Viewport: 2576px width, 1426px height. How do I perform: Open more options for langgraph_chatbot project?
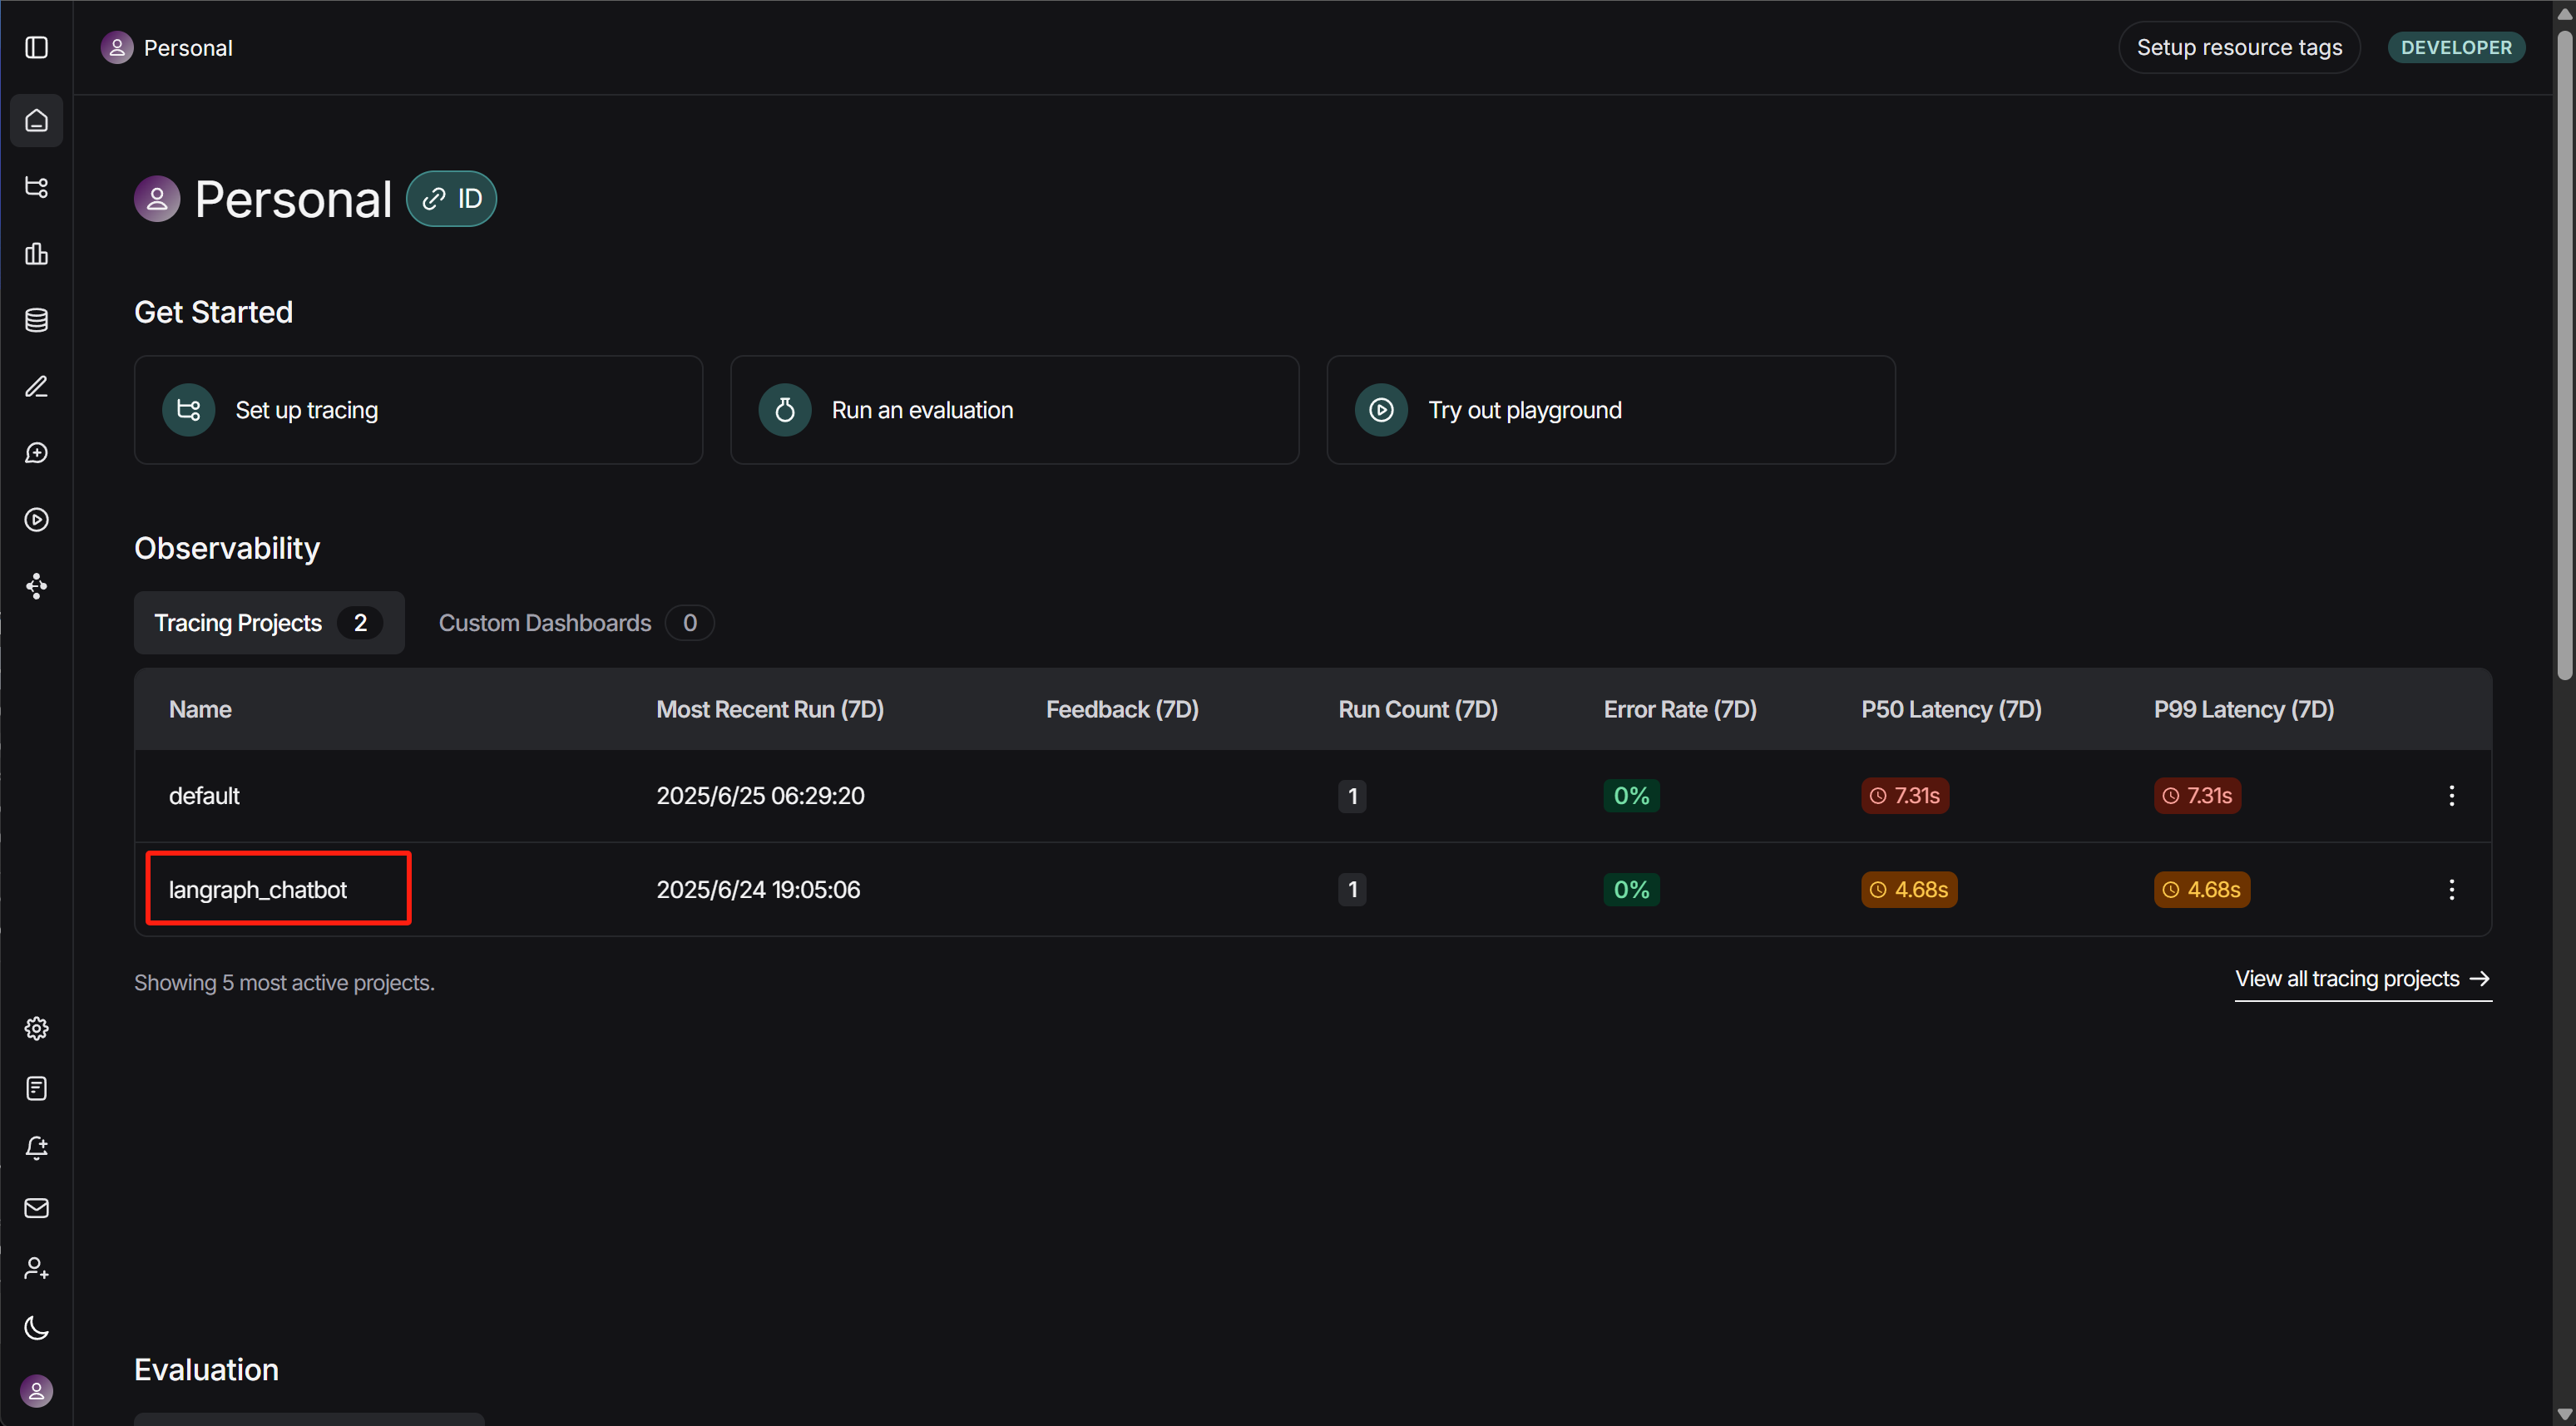point(2451,889)
